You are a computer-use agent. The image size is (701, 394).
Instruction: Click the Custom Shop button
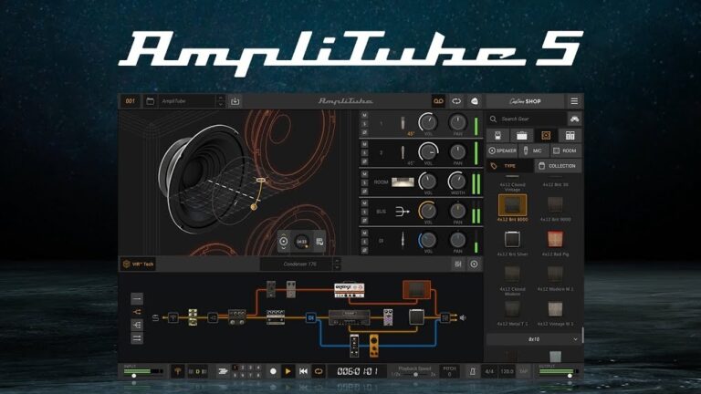click(x=525, y=101)
